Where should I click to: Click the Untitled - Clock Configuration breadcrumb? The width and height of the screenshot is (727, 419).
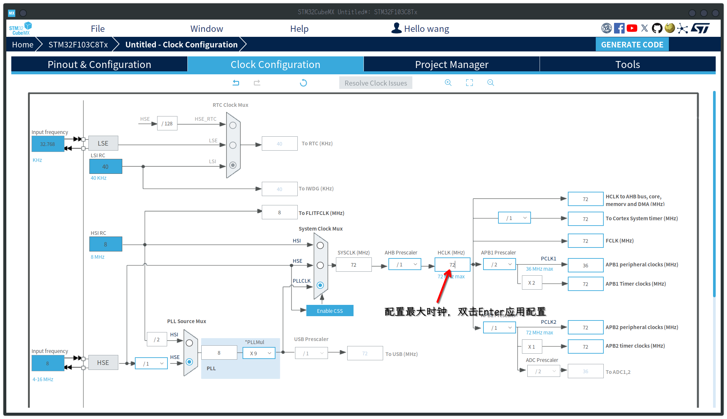click(x=181, y=44)
